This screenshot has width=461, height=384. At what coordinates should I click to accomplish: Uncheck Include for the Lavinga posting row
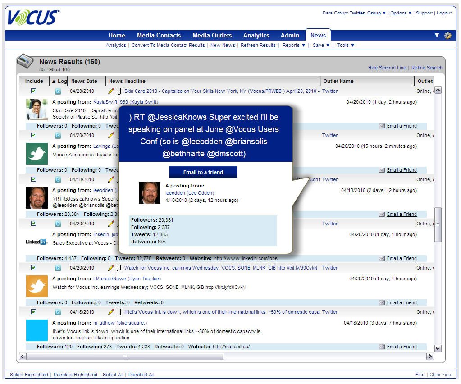pos(33,135)
